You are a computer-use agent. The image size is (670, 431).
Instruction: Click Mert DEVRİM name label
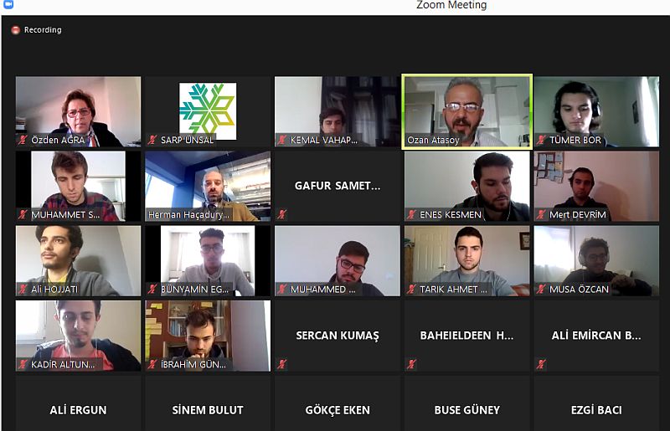577,215
